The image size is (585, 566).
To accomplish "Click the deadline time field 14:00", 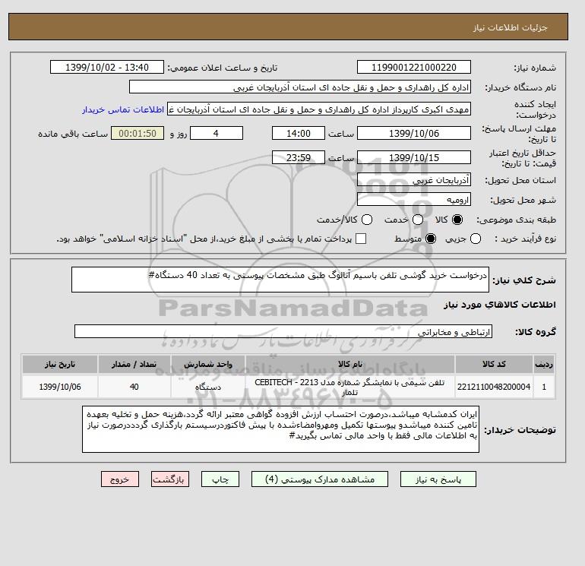I will coord(299,133).
